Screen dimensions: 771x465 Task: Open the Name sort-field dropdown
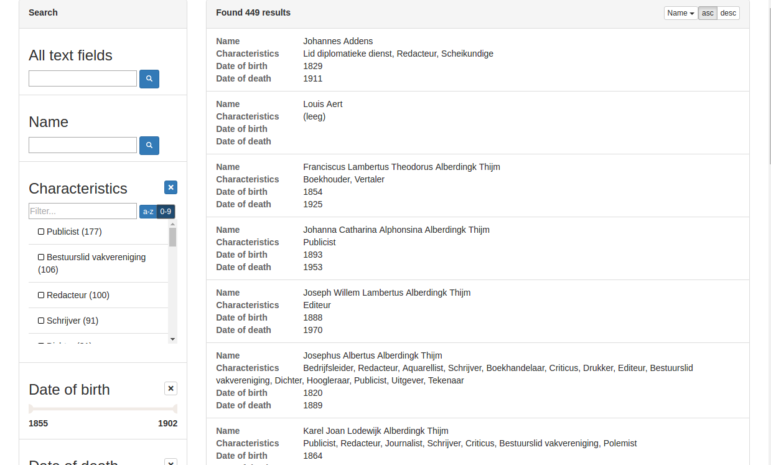[x=681, y=13]
